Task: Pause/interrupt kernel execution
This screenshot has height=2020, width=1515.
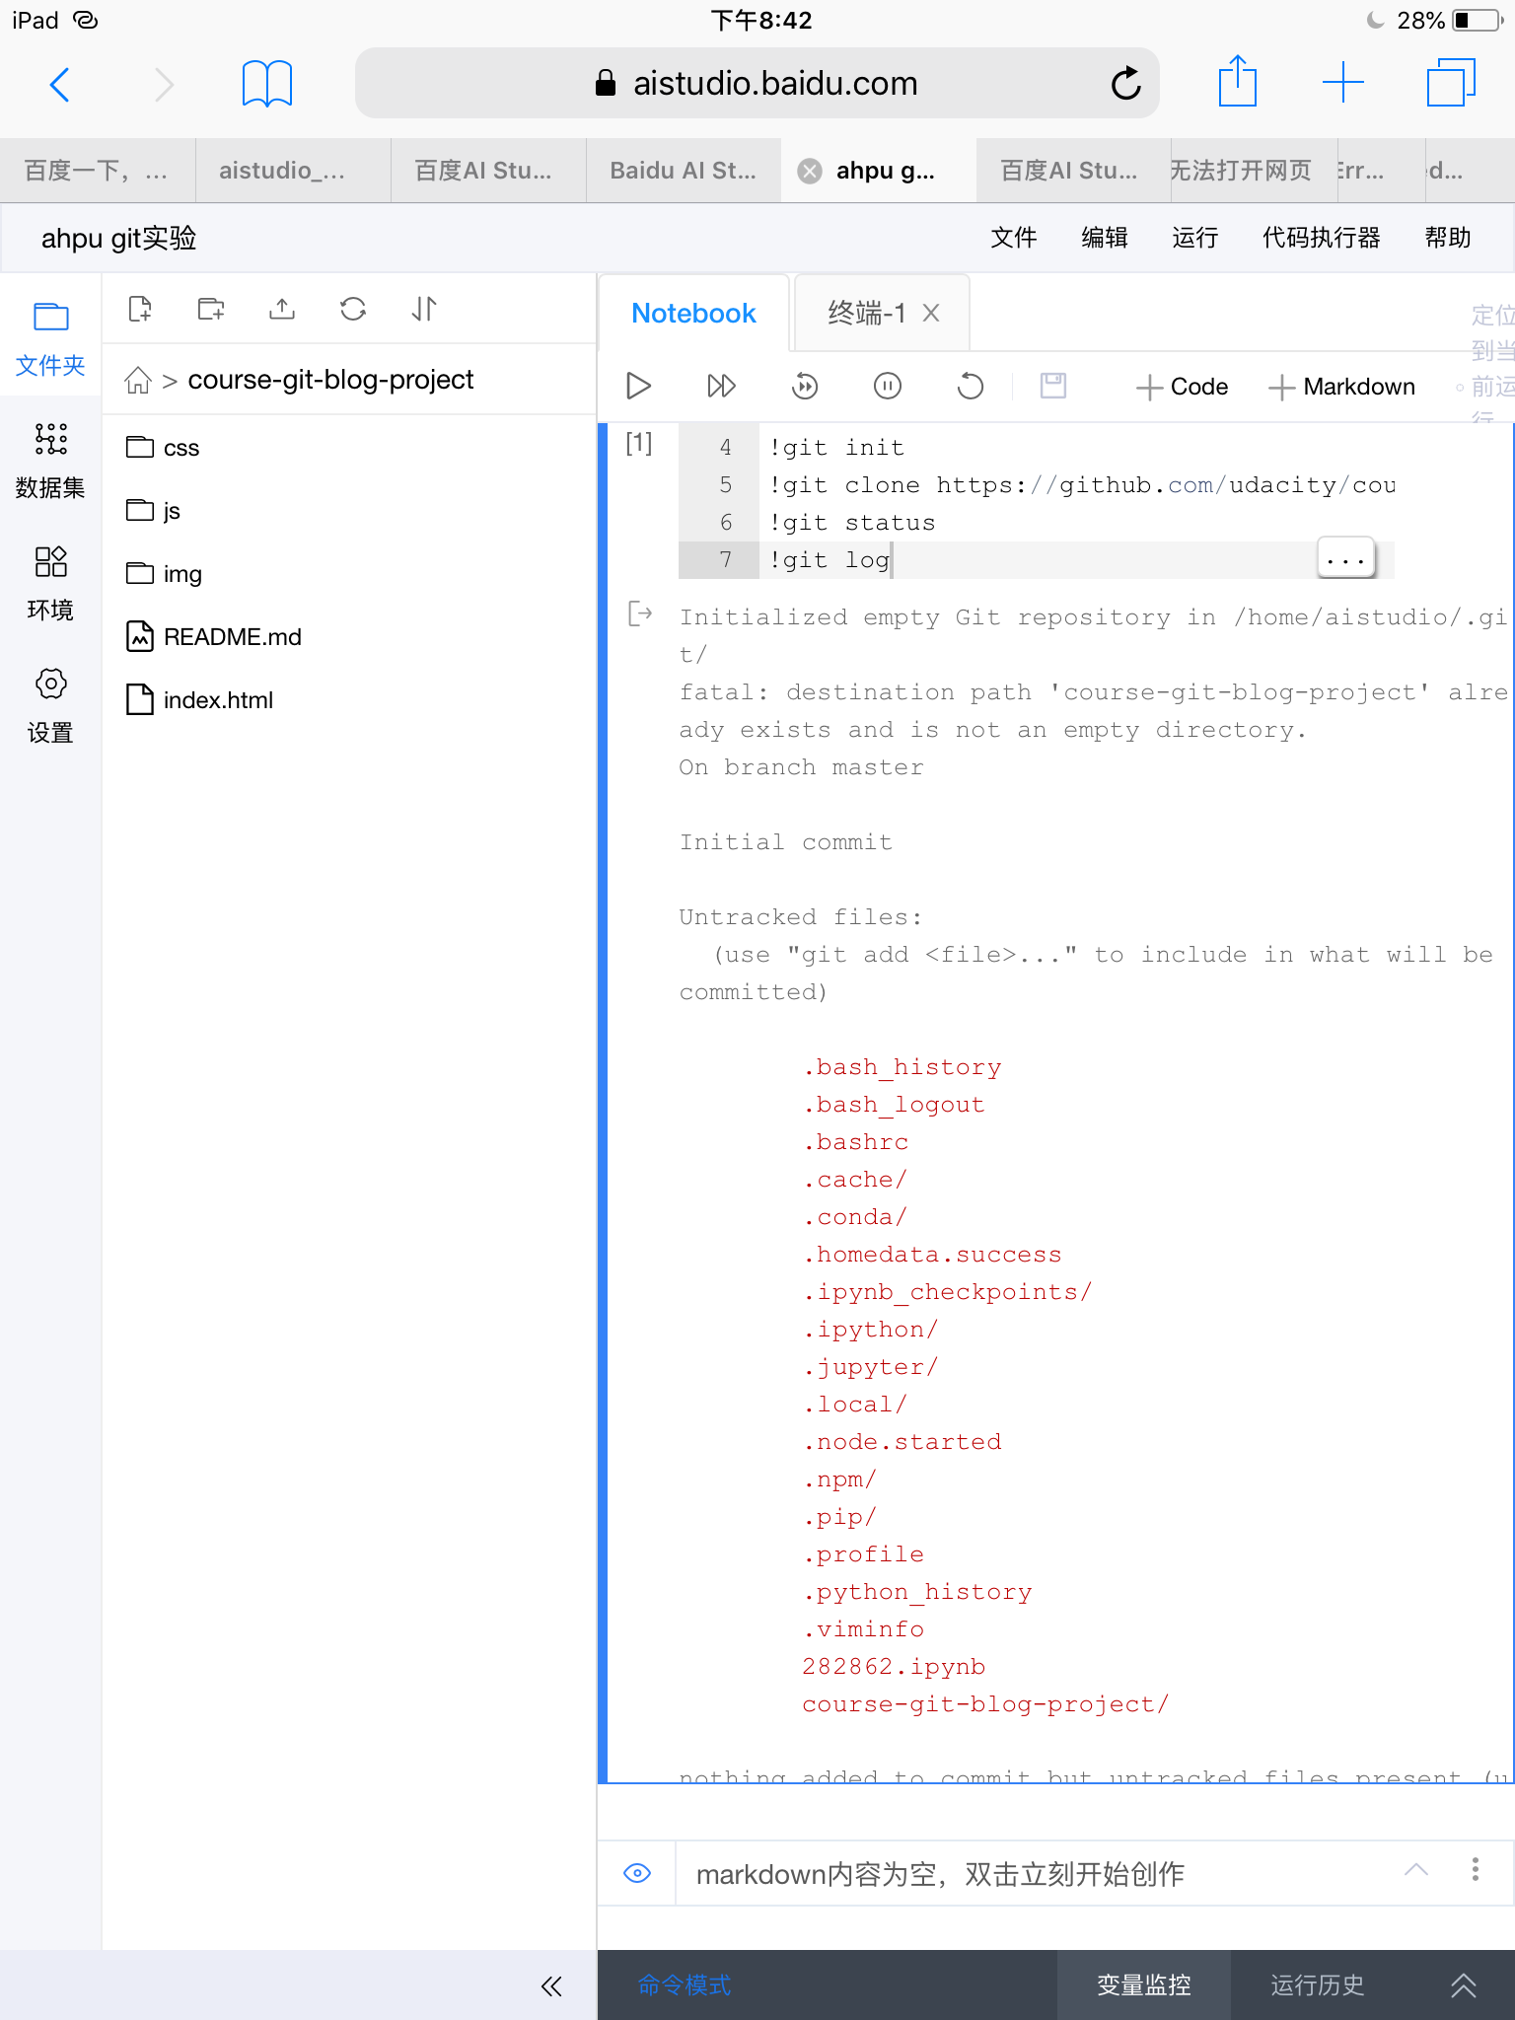Action: pos(888,386)
